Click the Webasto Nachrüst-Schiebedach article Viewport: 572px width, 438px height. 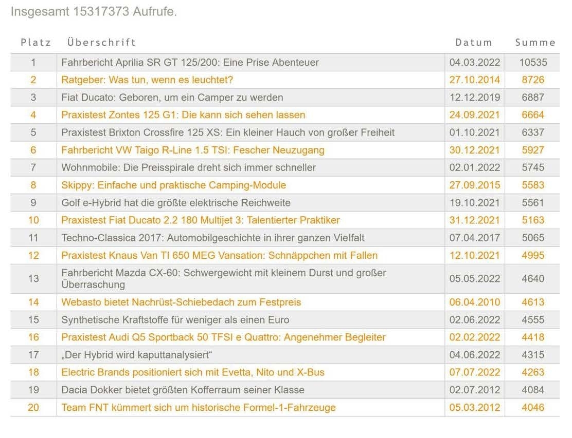point(181,302)
